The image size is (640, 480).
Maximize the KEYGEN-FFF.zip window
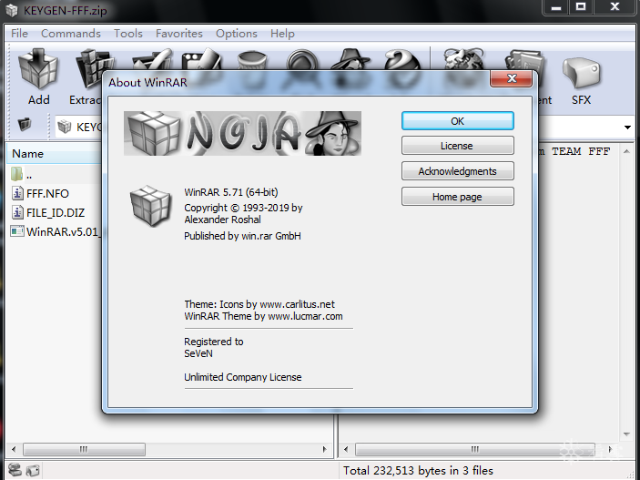pyautogui.click(x=581, y=7)
